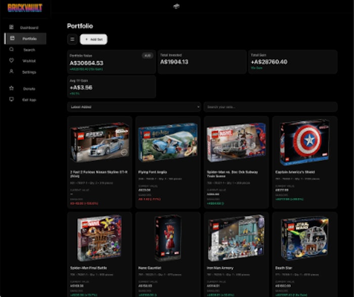Click the Total Invested amount A$1904.13
This screenshot has width=354, height=297.
(174, 62)
